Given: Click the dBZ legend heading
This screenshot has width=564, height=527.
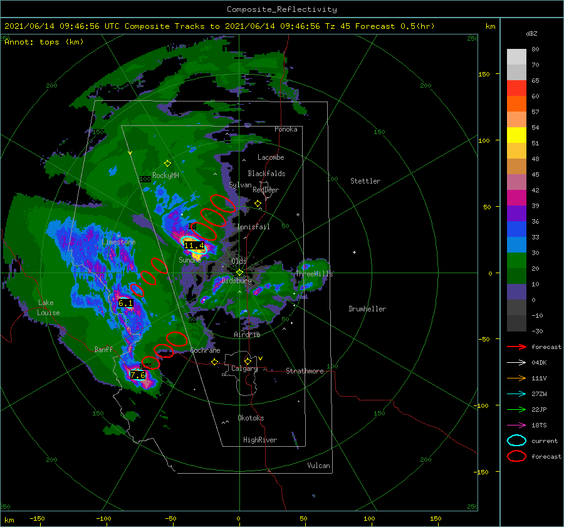Looking at the screenshot, I should coord(531,33).
